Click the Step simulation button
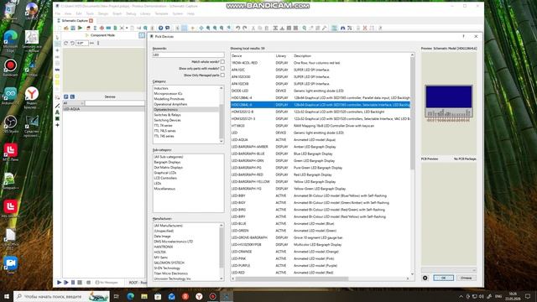The height and width of the screenshot is (302, 537). tap(66, 283)
